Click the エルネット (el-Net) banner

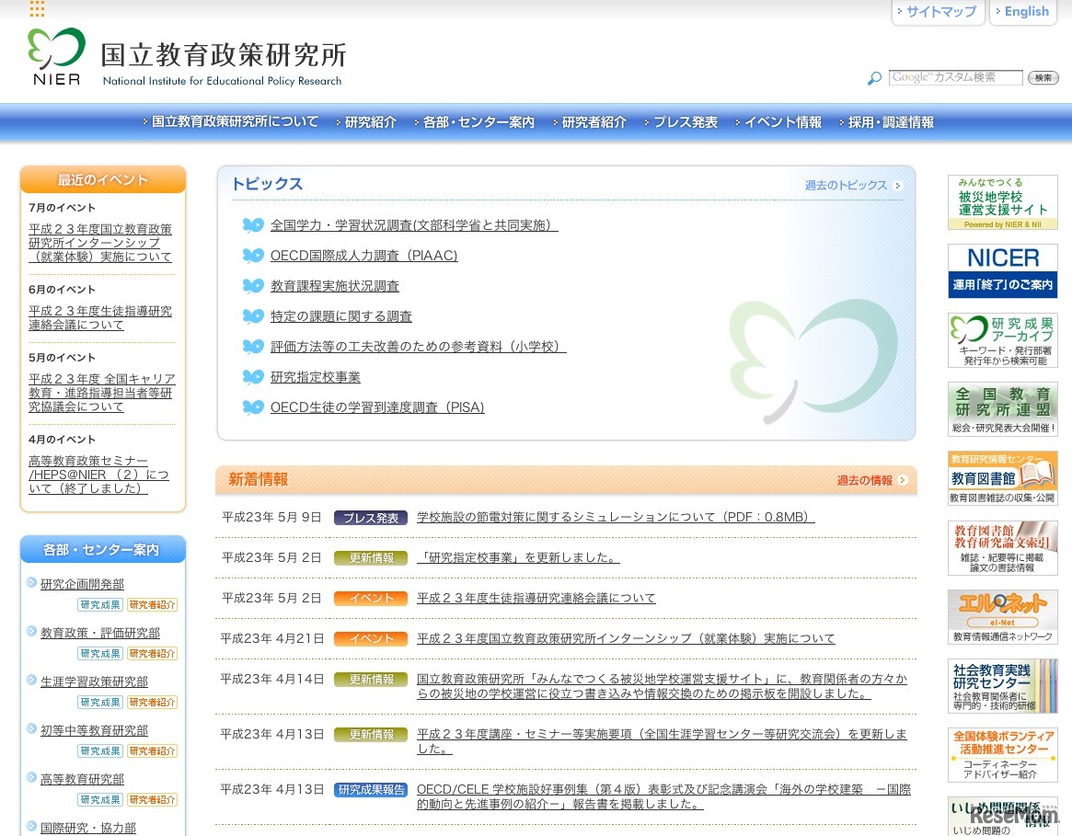(x=1001, y=614)
